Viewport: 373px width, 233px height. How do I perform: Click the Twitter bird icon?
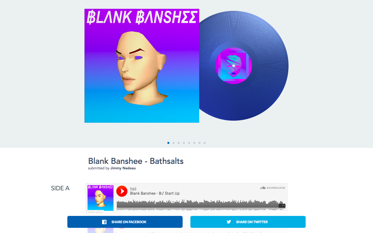click(229, 222)
